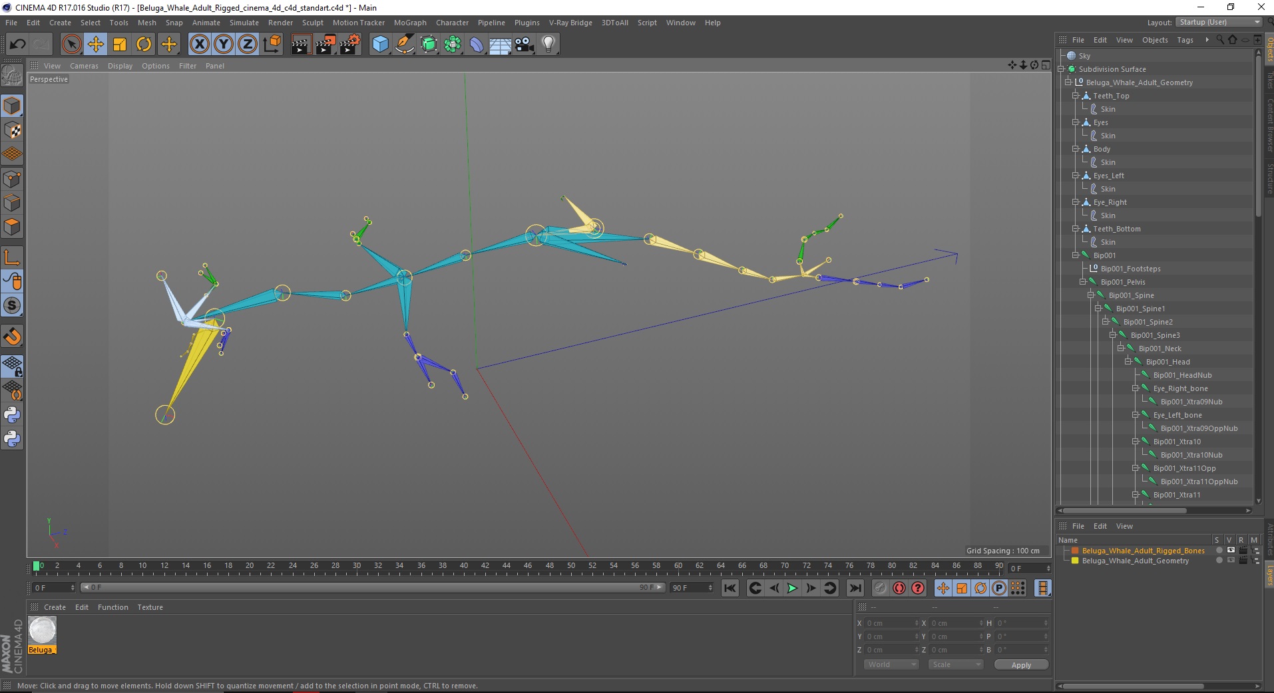The height and width of the screenshot is (693, 1274).
Task: Toggle visibility dot for Rigged_Bones layer
Action: pos(1219,551)
